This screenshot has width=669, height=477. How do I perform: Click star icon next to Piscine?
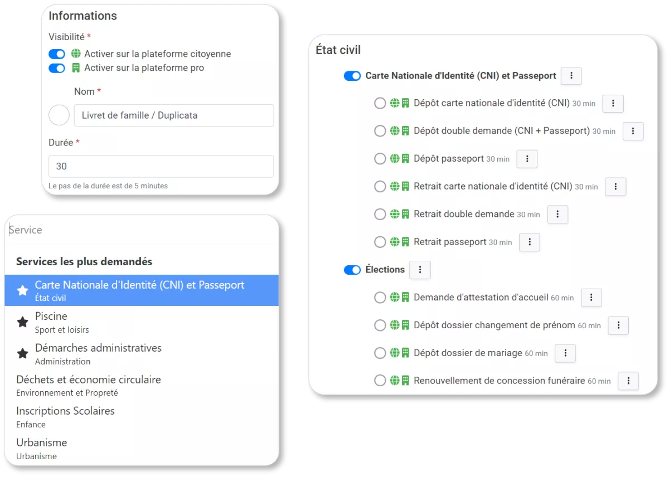[x=22, y=322]
